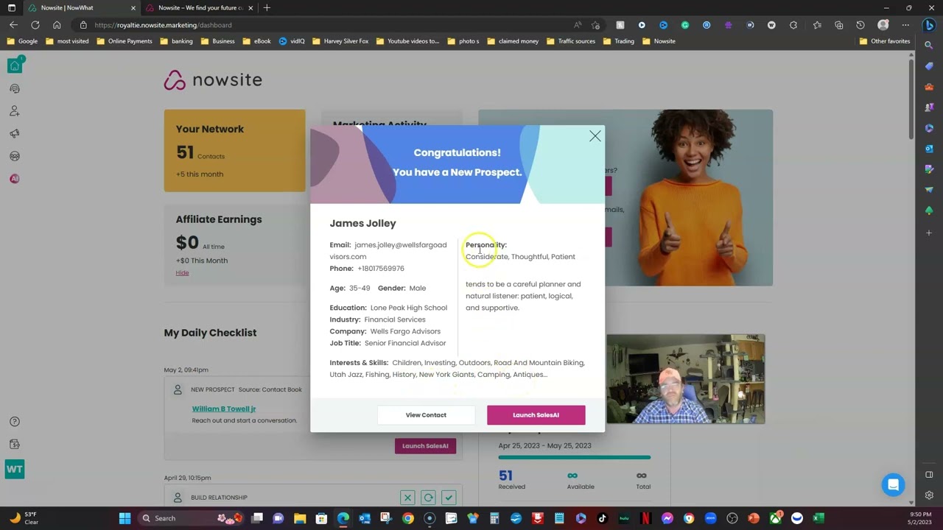Image resolution: width=943 pixels, height=530 pixels.
Task: Refresh the Build Relationship task
Action: pyautogui.click(x=428, y=498)
